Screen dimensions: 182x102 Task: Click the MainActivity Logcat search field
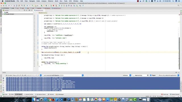(140, 75)
